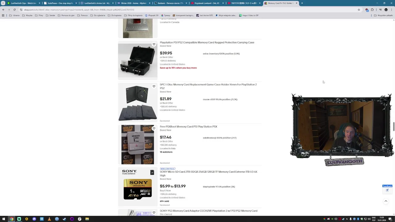395x222 pixels.
Task: Open Chrome from the taskbar
Action: [x=11, y=219]
